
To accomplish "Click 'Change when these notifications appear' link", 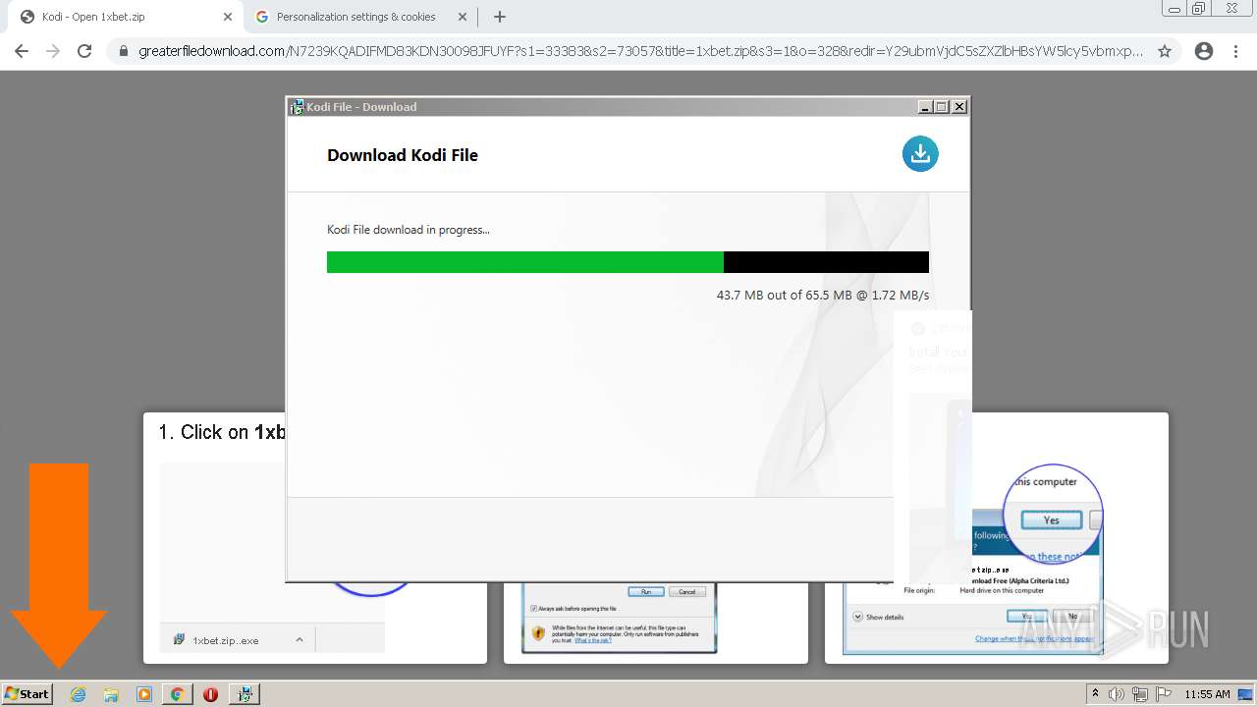I will click(1034, 638).
